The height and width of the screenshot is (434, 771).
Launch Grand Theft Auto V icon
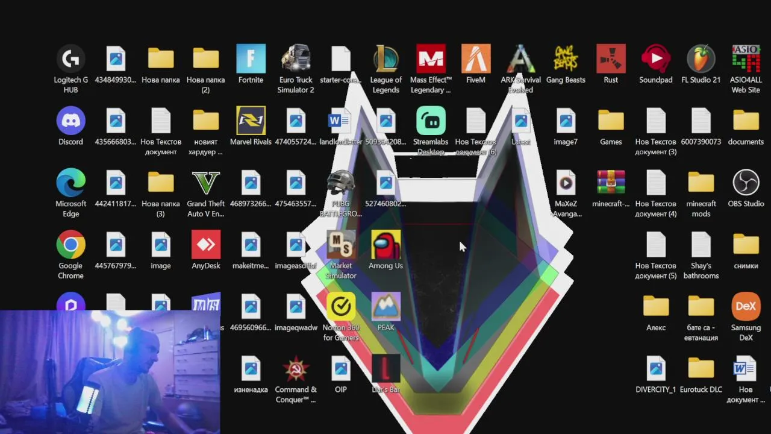206,193
